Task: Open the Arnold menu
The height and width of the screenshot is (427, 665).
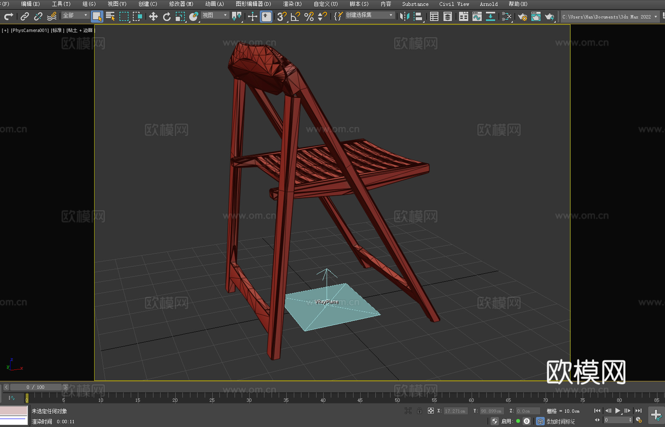Action: [x=488, y=4]
